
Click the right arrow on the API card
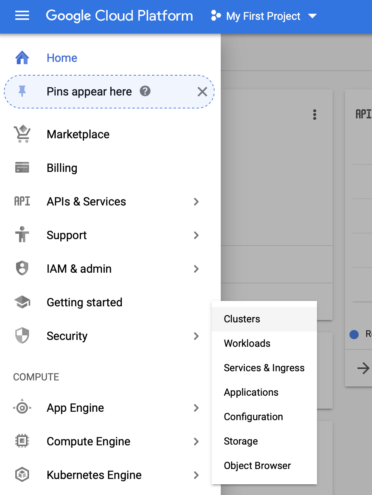[x=363, y=368]
